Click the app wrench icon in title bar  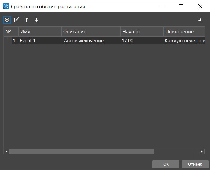(x=6, y=6)
